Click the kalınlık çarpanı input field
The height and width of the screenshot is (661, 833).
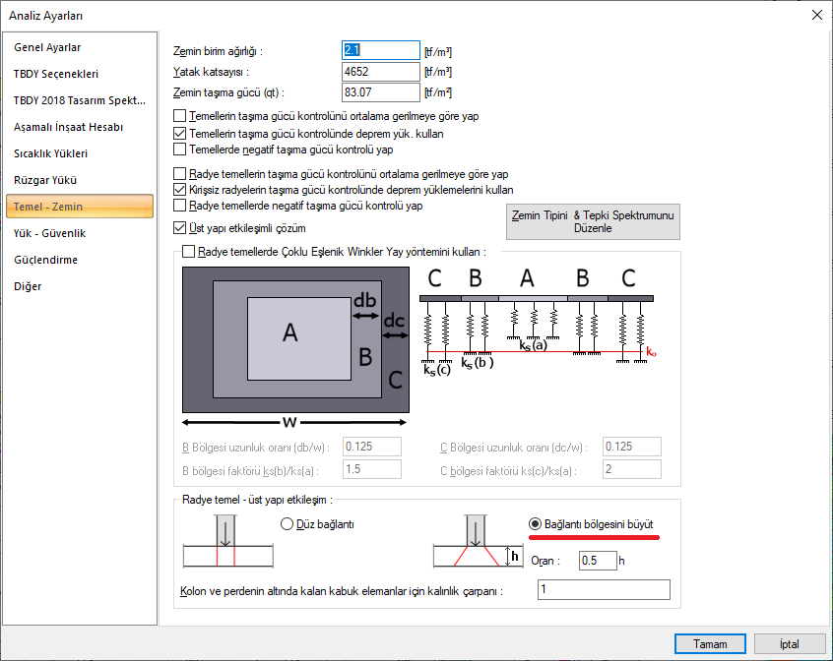point(604,589)
